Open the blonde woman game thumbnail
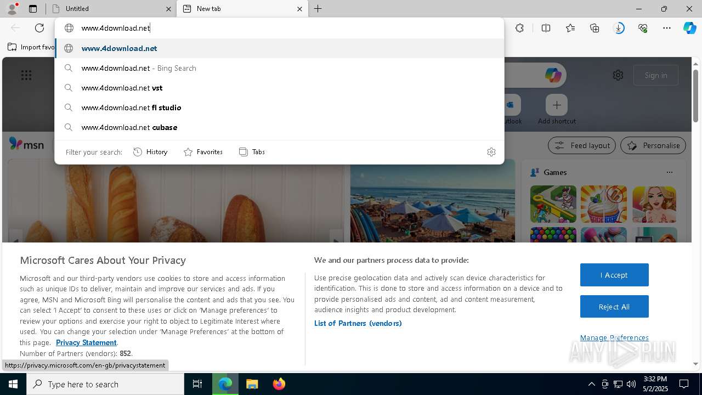 coord(654,204)
